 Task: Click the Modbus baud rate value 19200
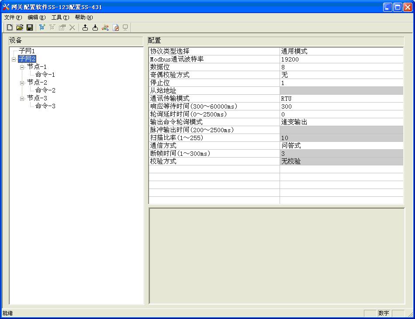pyautogui.click(x=290, y=59)
